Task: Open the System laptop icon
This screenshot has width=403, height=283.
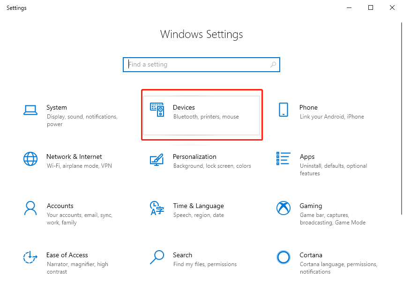Action: point(30,110)
